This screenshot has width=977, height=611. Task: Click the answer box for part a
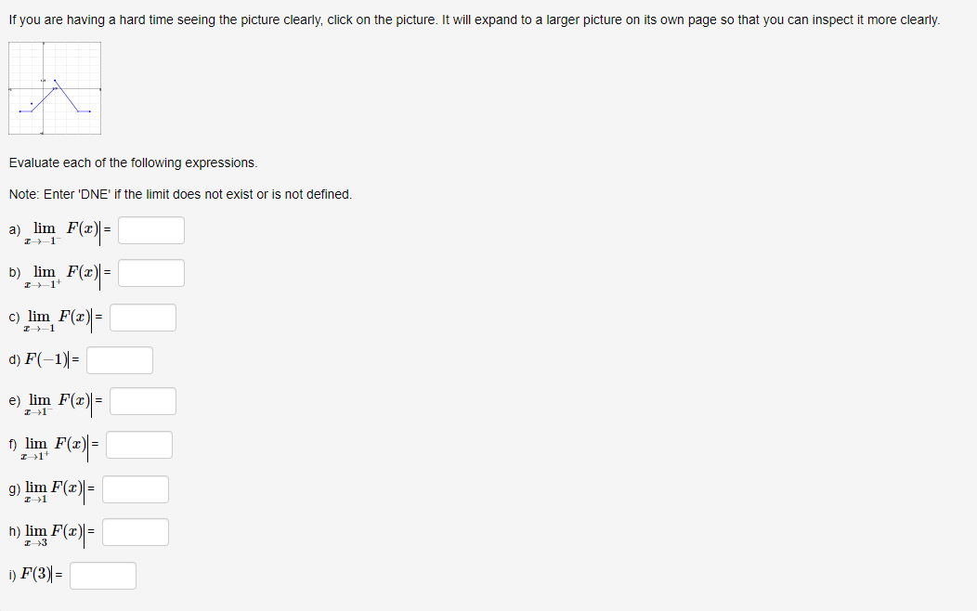point(150,229)
